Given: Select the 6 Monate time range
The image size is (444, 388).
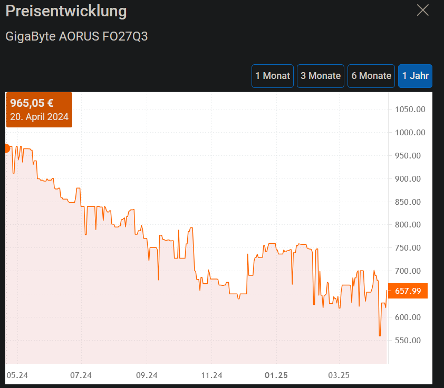Looking at the screenshot, I should (x=371, y=76).
